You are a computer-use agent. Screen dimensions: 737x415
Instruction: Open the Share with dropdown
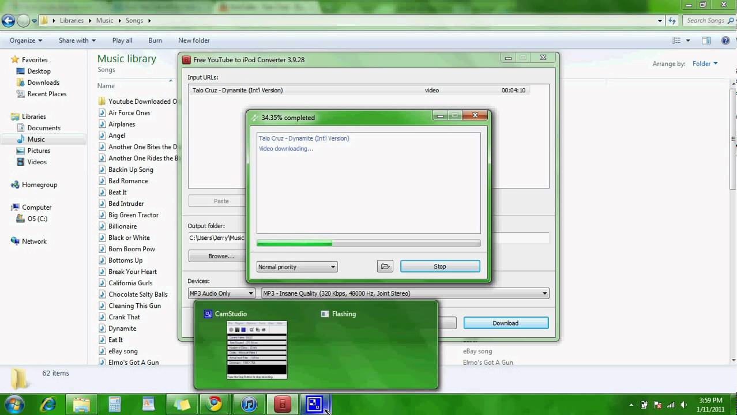coord(77,40)
